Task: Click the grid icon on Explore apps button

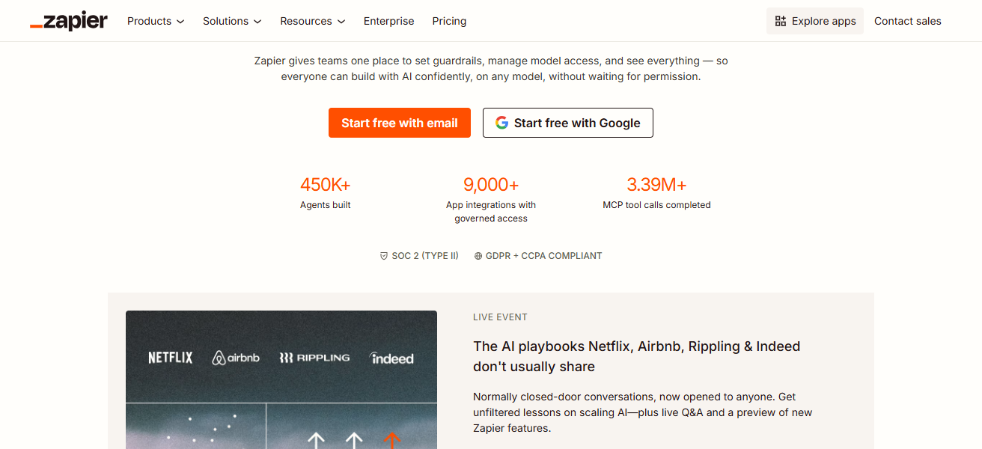Action: (780, 21)
